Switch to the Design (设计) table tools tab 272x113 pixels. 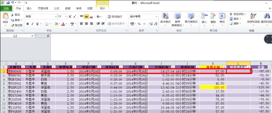[102, 8]
